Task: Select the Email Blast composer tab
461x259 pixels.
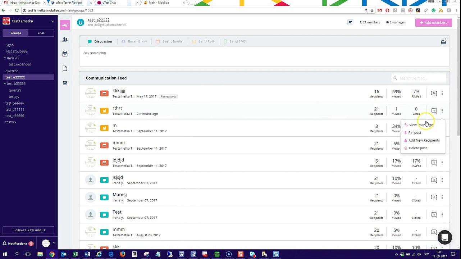Action: pos(134,41)
